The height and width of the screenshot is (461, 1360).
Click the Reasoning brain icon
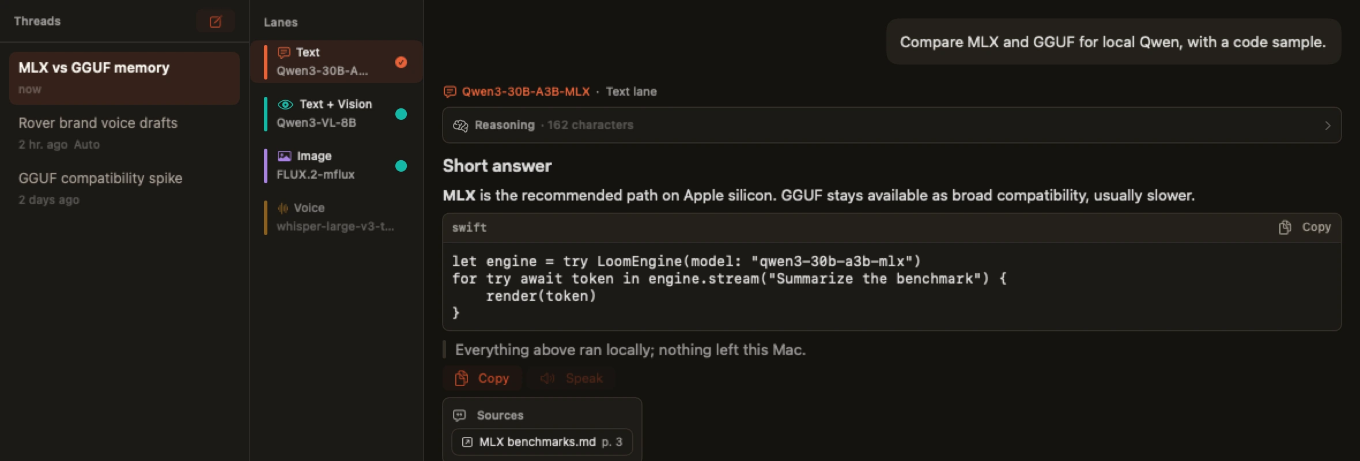pyautogui.click(x=460, y=126)
